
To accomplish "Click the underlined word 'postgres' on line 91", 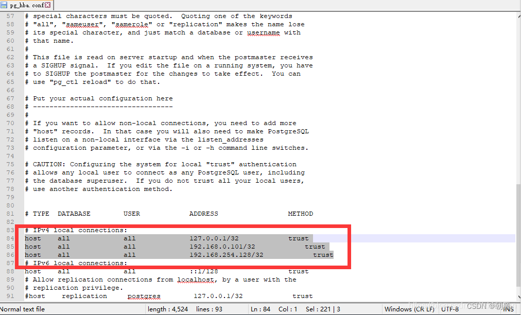I will tap(144, 296).
